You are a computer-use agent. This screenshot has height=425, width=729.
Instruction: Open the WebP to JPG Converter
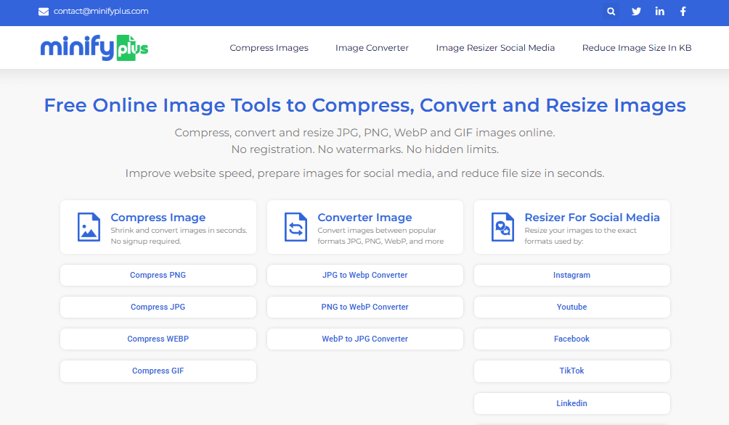click(364, 339)
